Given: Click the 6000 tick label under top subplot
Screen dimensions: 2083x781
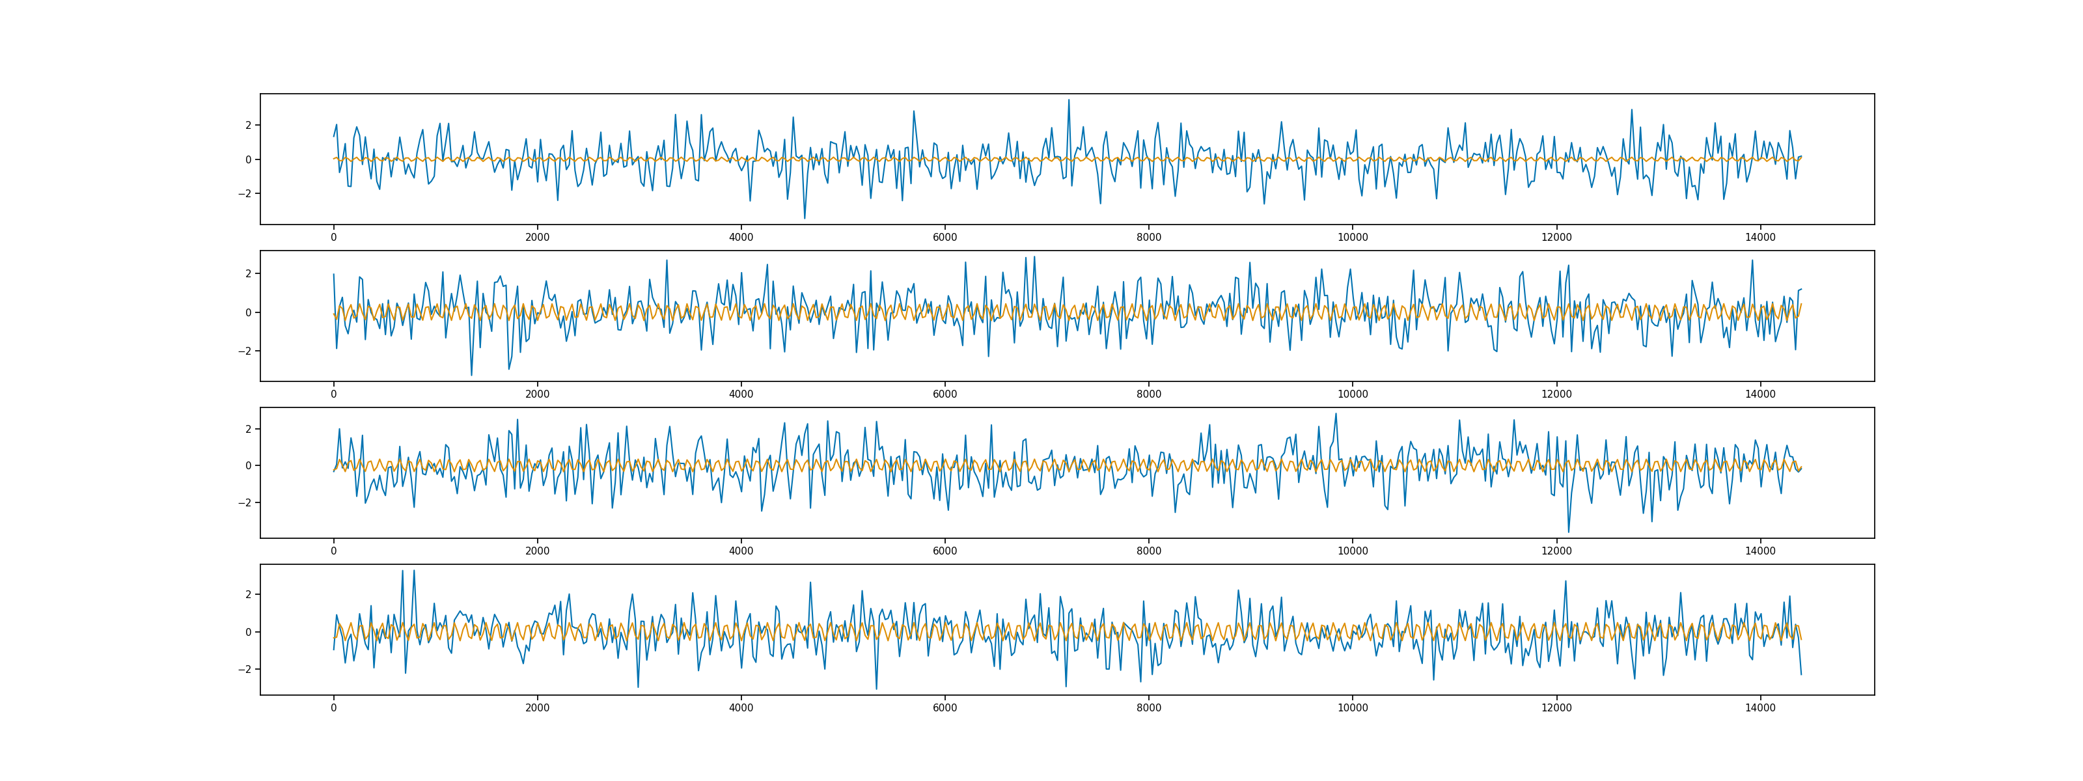Looking at the screenshot, I should [x=945, y=238].
